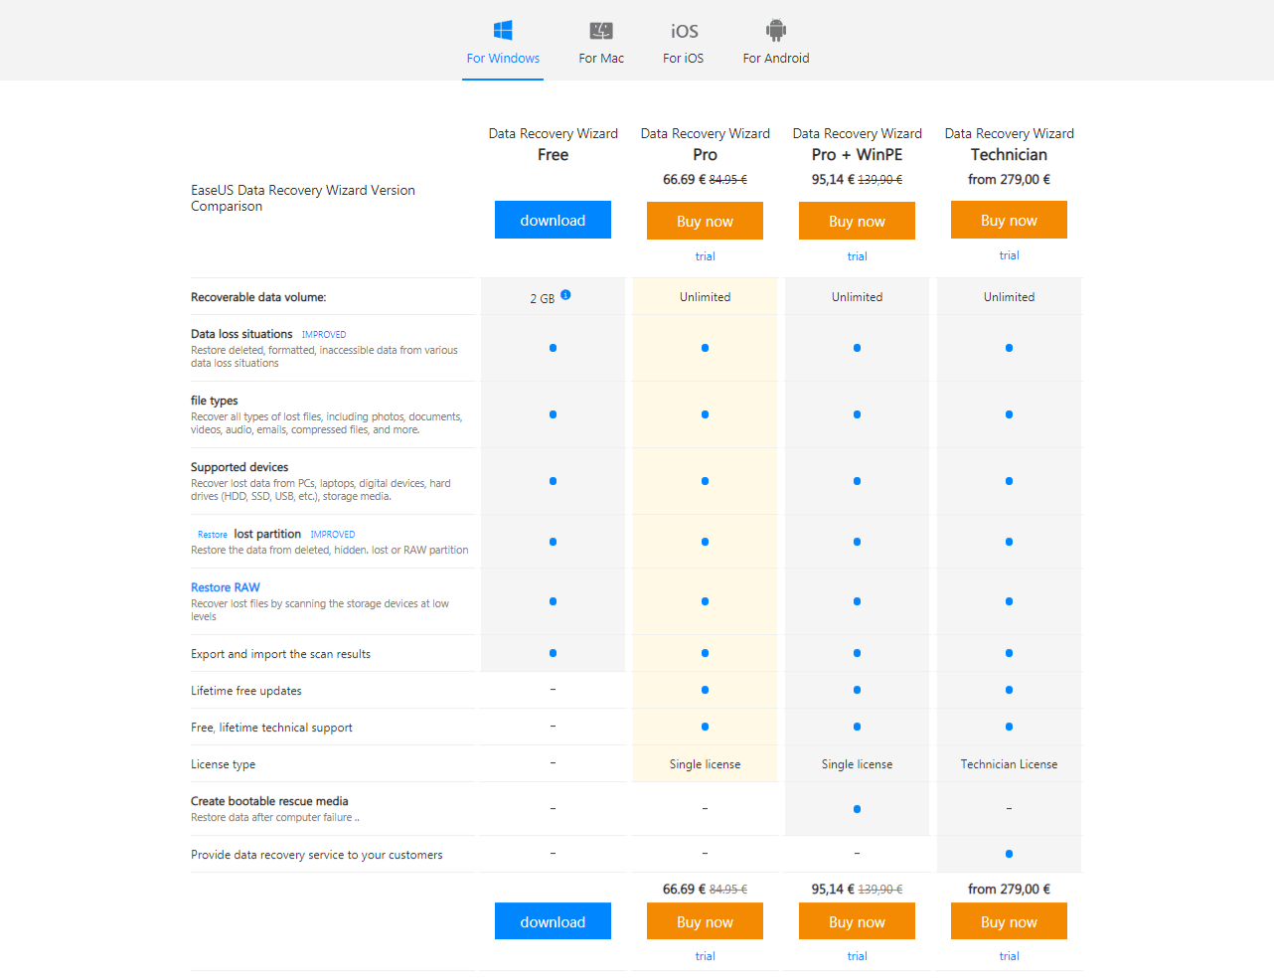The image size is (1274, 978).
Task: Click the License type row label
Action: click(x=223, y=764)
